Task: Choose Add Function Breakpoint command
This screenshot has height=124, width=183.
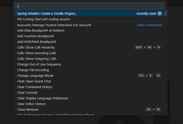Action: coord(90,36)
